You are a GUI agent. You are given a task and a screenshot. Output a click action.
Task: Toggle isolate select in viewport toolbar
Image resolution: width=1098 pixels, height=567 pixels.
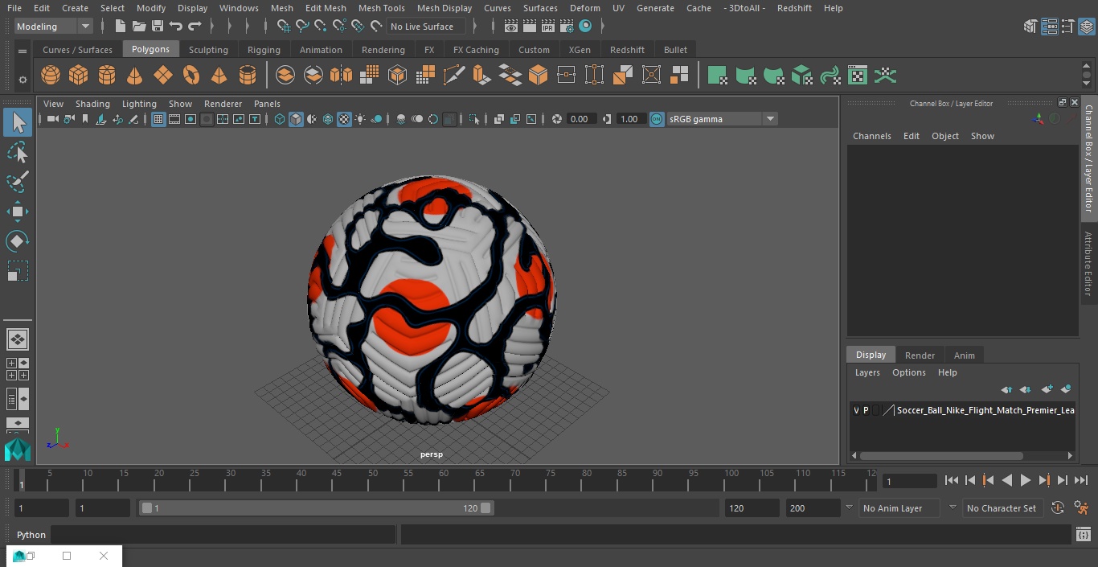click(x=474, y=119)
